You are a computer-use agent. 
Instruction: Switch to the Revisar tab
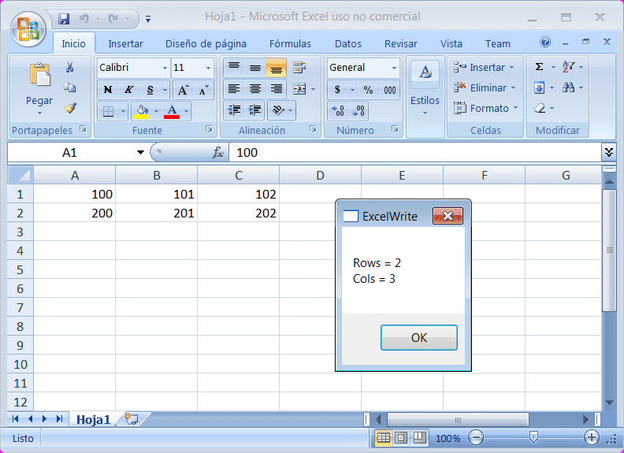[x=401, y=44]
